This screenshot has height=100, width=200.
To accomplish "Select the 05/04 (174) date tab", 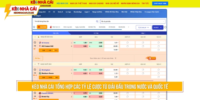I will tap(92, 27).
